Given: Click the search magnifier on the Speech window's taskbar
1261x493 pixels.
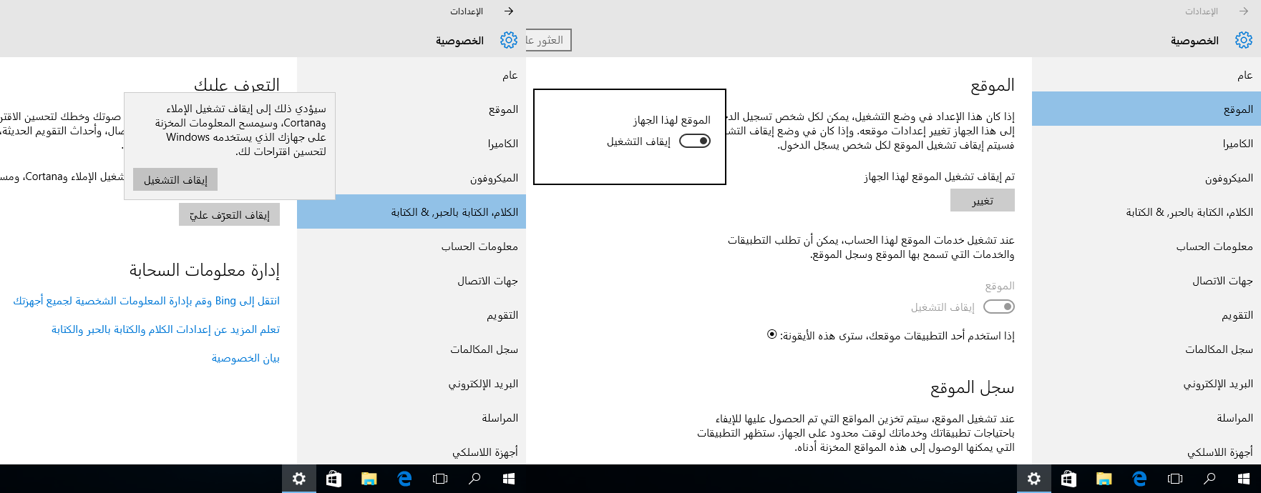Looking at the screenshot, I should coord(474,479).
